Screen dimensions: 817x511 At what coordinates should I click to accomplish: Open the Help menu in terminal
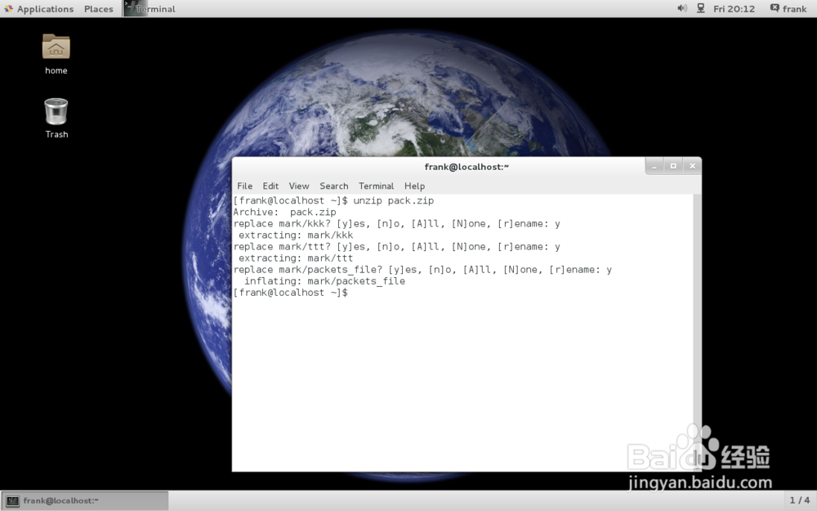tap(415, 186)
